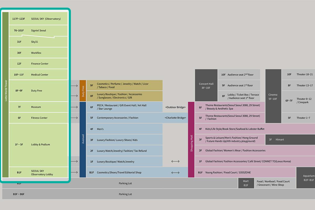The image size is (315, 210).
Task: Click the Museum entry on 7F
Action: (38, 107)
